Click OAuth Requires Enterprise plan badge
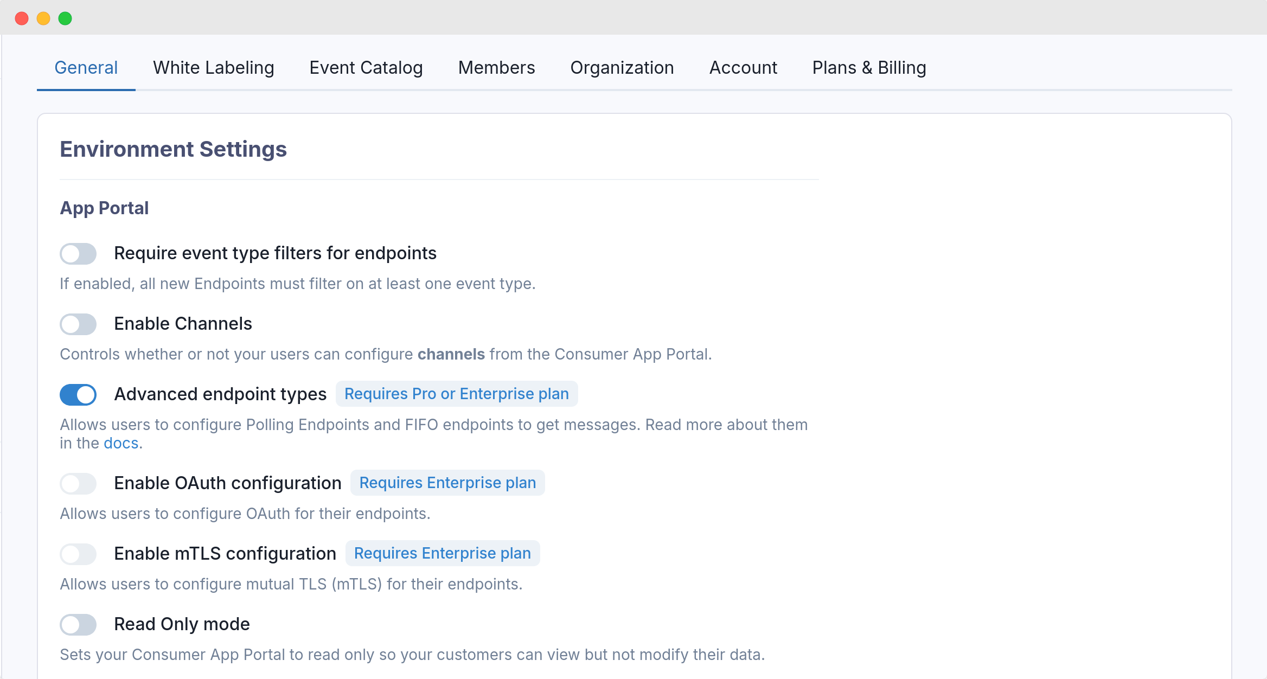Screen dimensions: 1267x679 447,483
